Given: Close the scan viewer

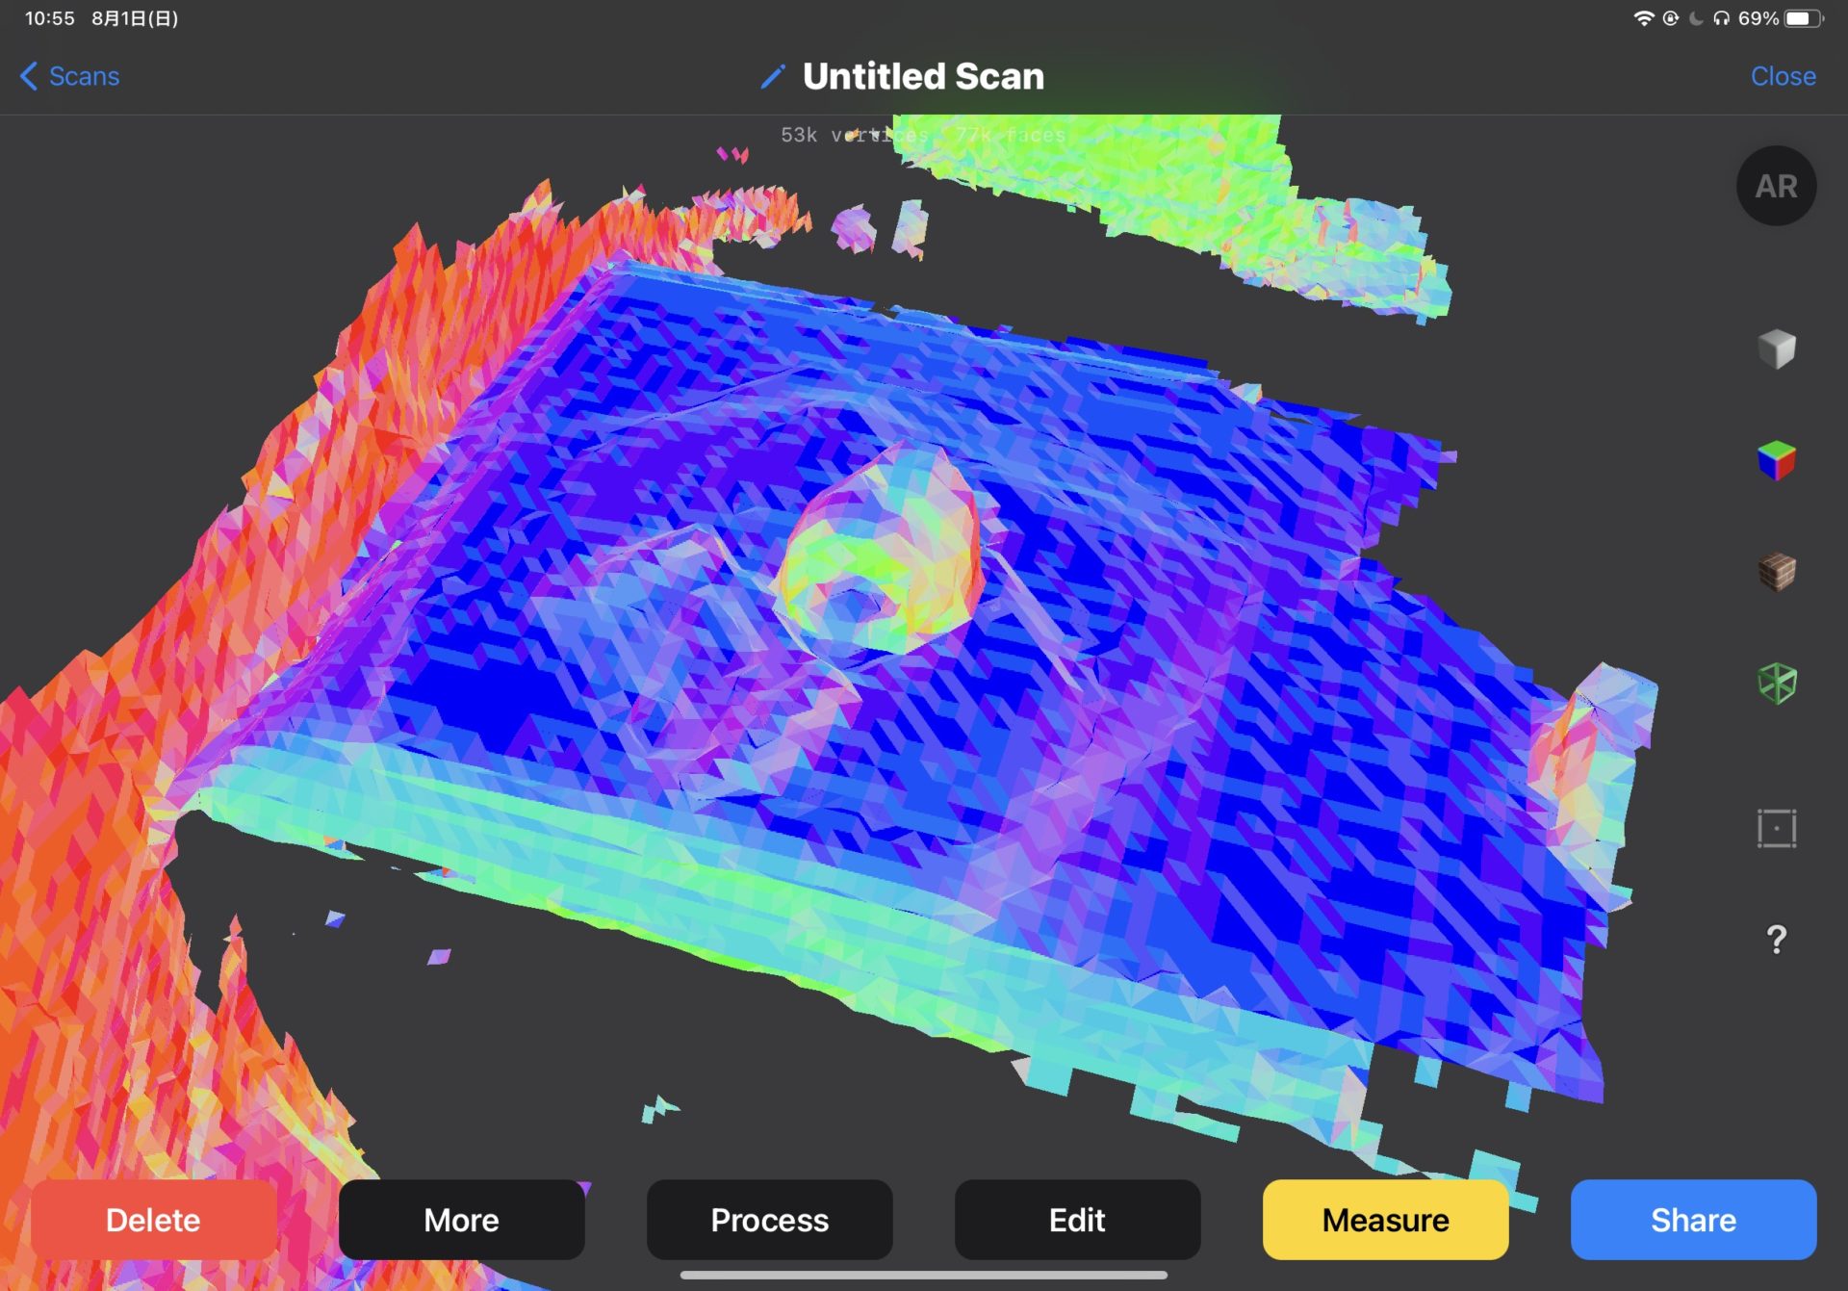Looking at the screenshot, I should pos(1783,76).
